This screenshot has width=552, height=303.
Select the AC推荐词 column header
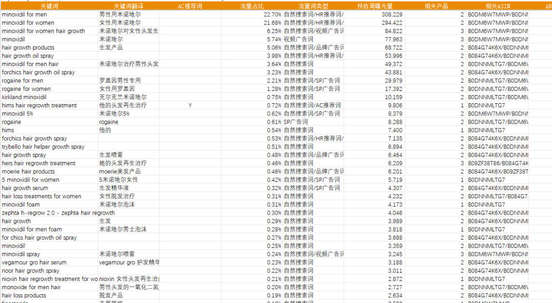pos(190,6)
